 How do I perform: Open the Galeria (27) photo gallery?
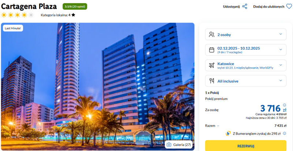178,145
